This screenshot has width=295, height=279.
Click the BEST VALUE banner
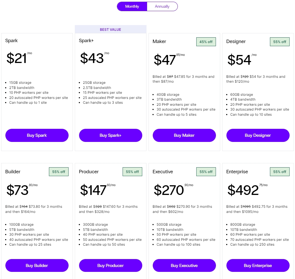coord(111,29)
